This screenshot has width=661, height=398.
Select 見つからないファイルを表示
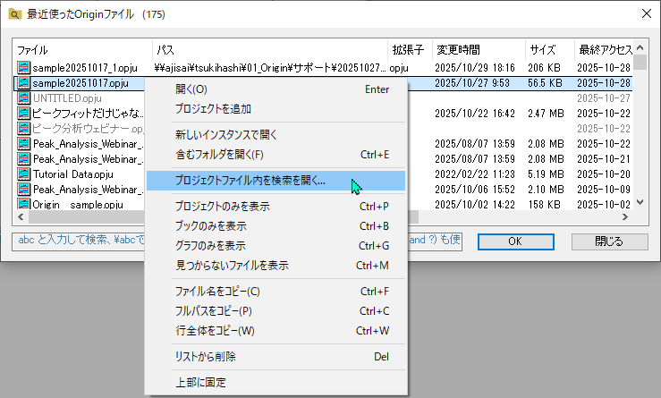click(x=275, y=266)
